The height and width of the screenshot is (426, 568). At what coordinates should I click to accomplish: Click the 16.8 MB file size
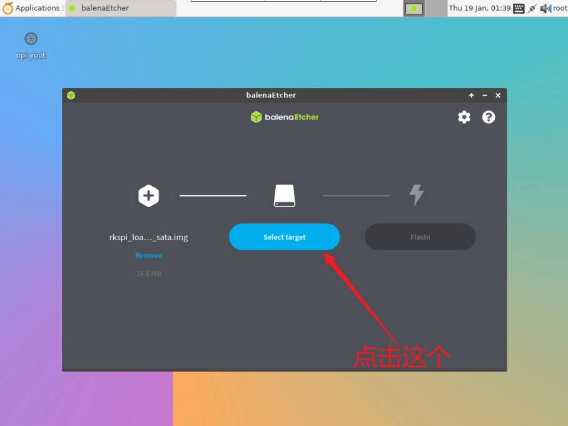coord(148,274)
